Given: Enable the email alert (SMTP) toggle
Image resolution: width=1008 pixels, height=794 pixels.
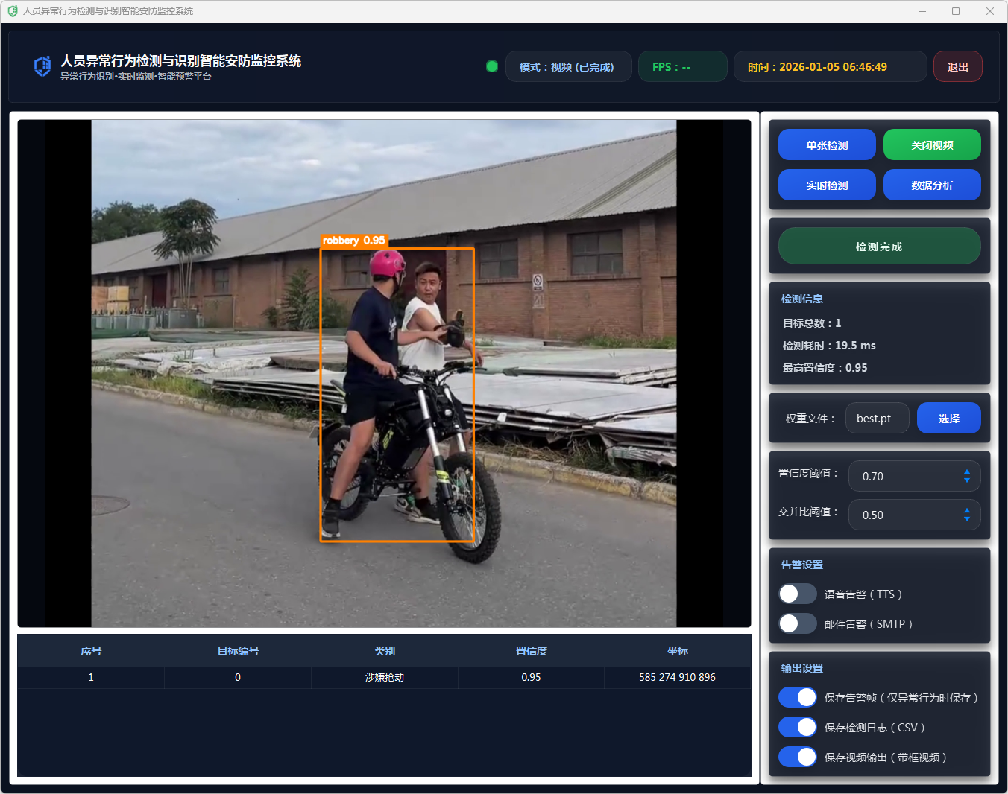Looking at the screenshot, I should pyautogui.click(x=797, y=623).
